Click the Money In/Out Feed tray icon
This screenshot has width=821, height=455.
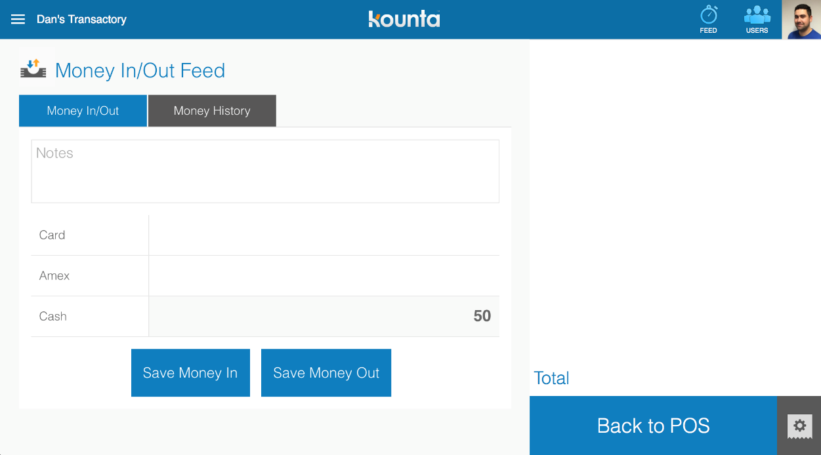tap(33, 69)
